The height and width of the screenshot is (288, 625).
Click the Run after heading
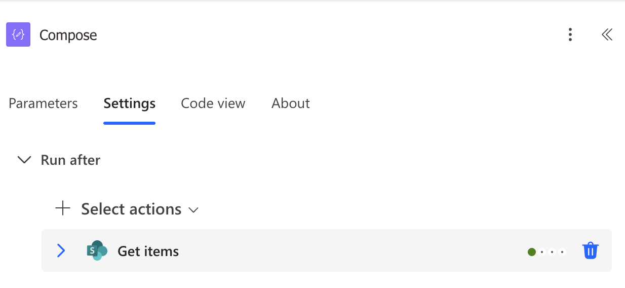(x=70, y=160)
